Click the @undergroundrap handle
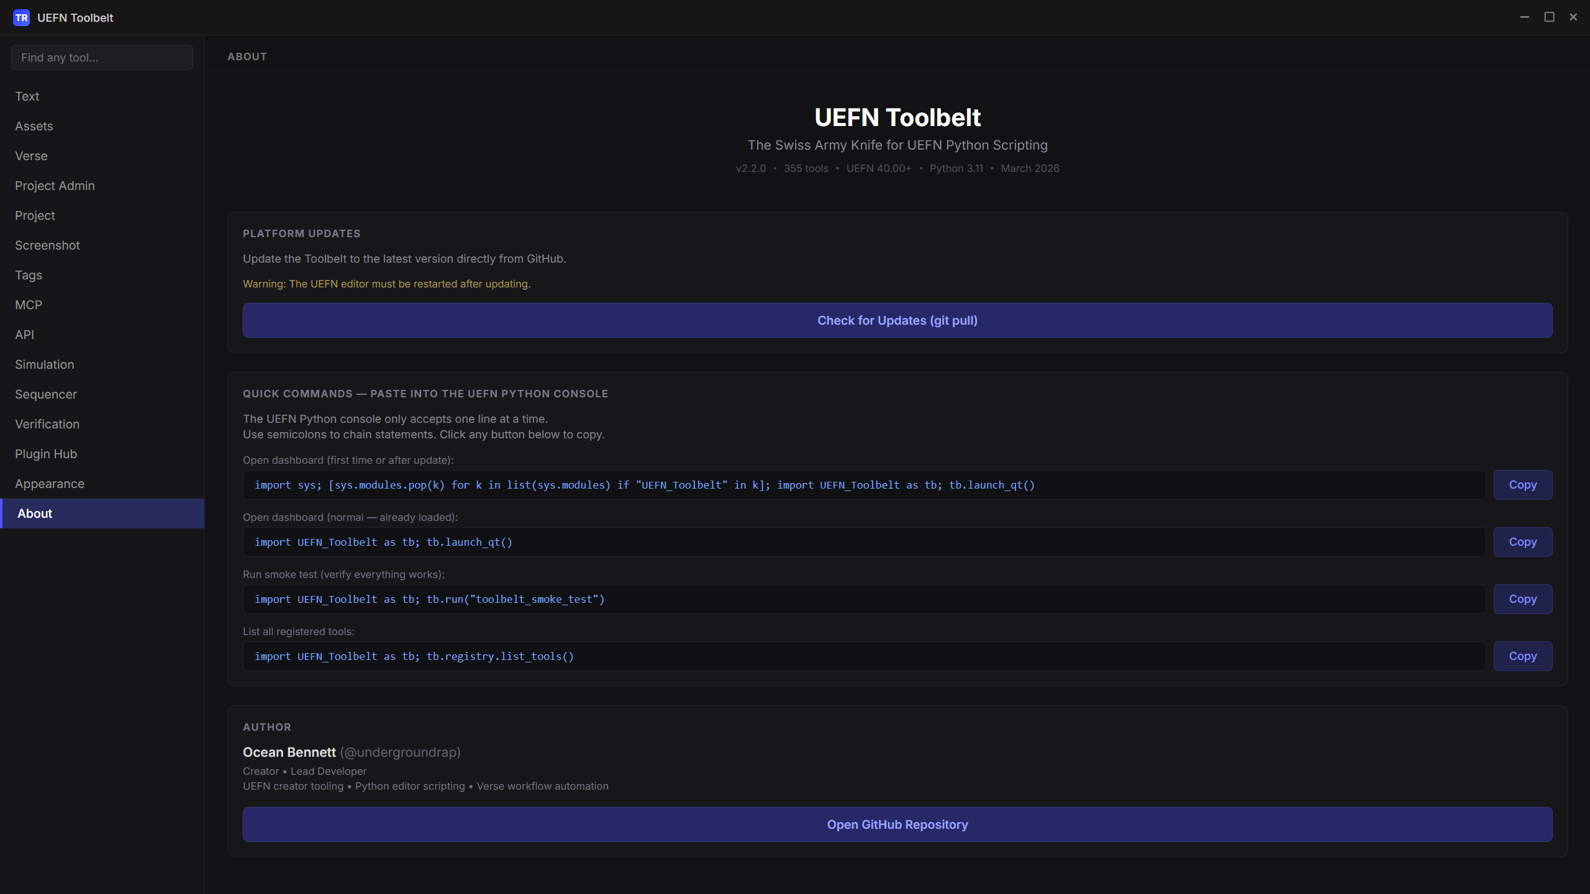 (x=401, y=752)
